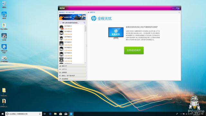Click the service phone 400-688-5080 text
The height and width of the screenshot is (116, 206).
click(x=67, y=12)
